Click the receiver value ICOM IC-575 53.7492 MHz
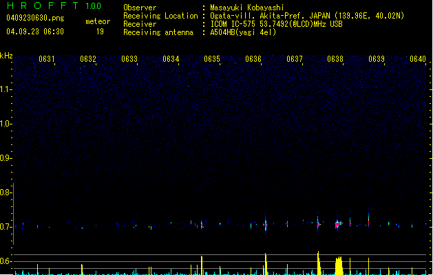This screenshot has width=433, height=275. coord(276,24)
